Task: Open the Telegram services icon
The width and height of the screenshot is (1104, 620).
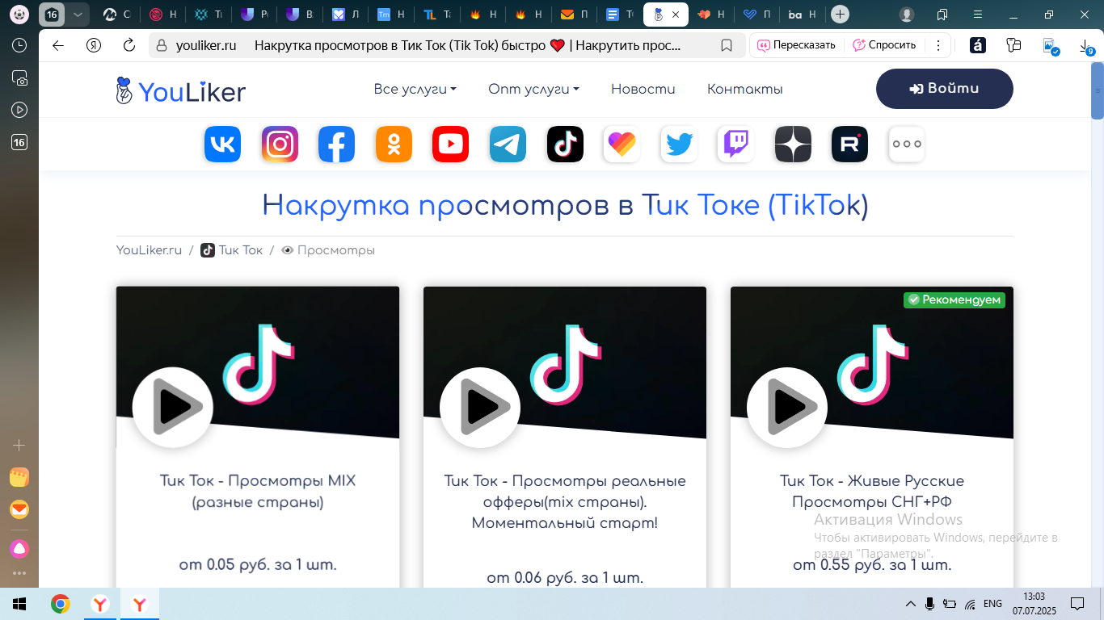Action: point(508,145)
